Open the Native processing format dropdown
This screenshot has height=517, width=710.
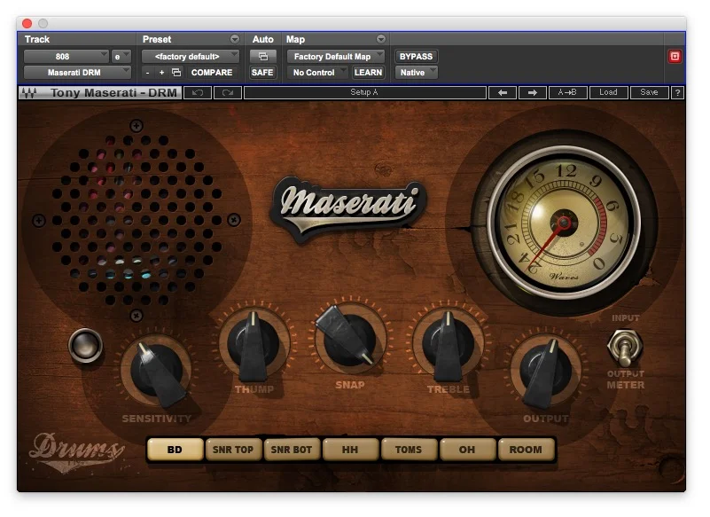pyautogui.click(x=416, y=73)
